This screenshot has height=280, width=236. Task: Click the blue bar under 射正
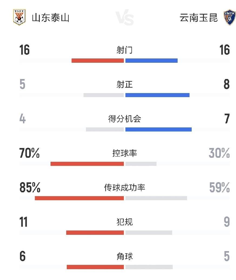point(157,95)
